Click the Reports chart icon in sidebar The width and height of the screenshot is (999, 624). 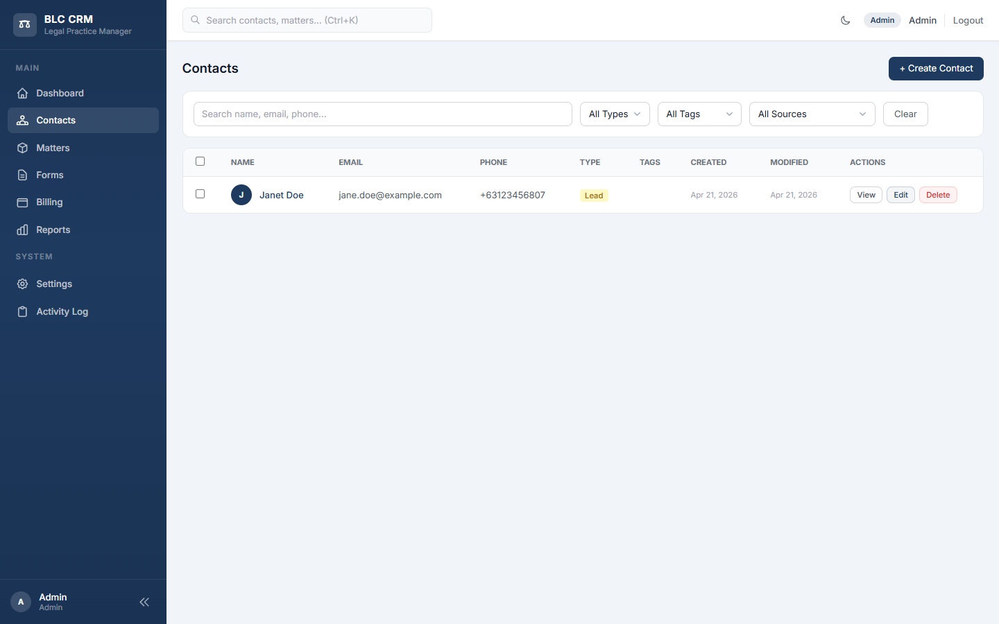pyautogui.click(x=22, y=229)
